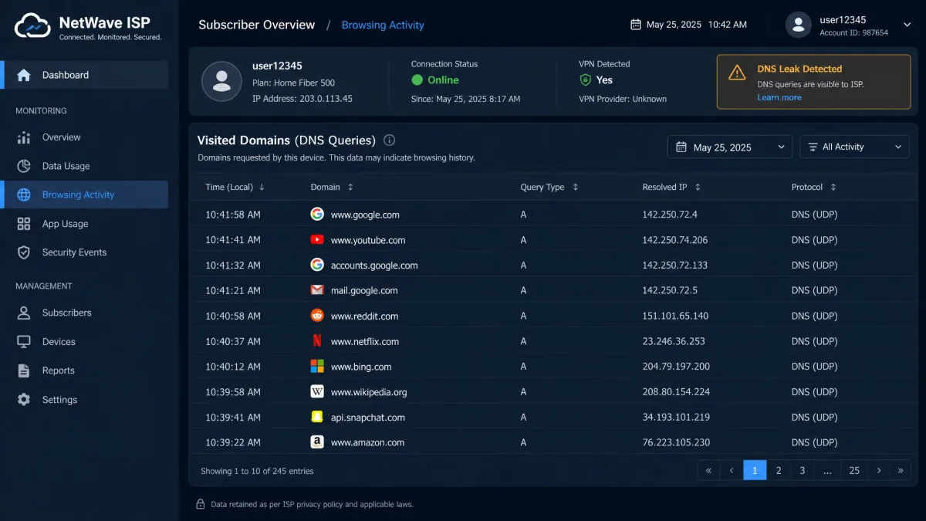This screenshot has width=926, height=521.
Task: Click the Browsing Activity globe icon
Action: (x=24, y=195)
